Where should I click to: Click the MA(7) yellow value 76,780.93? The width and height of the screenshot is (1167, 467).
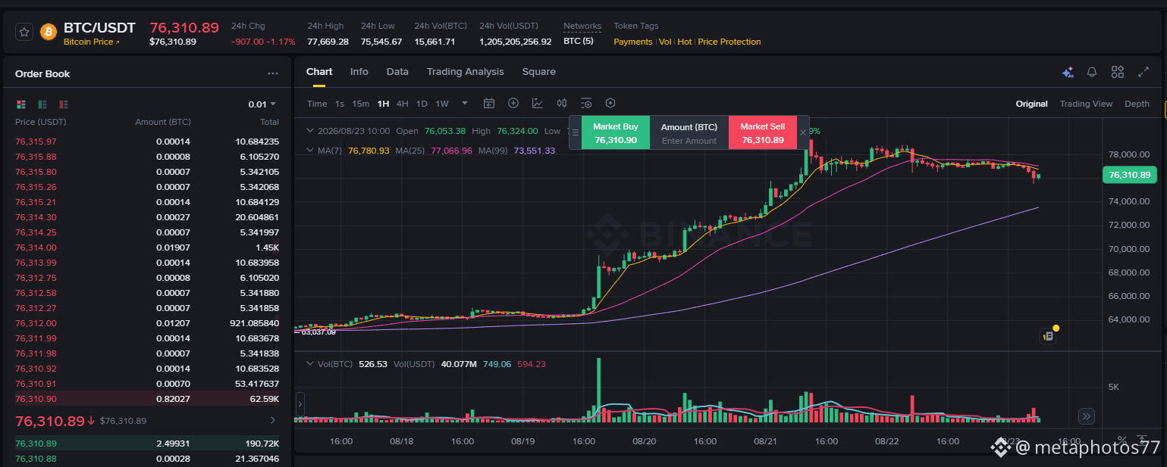(369, 151)
